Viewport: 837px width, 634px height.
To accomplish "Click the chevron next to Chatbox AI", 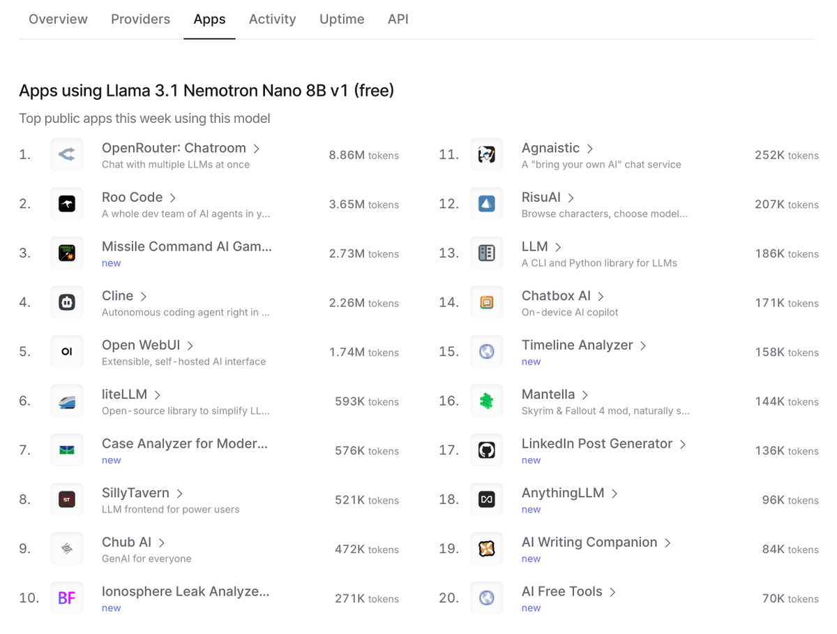I will click(x=601, y=297).
